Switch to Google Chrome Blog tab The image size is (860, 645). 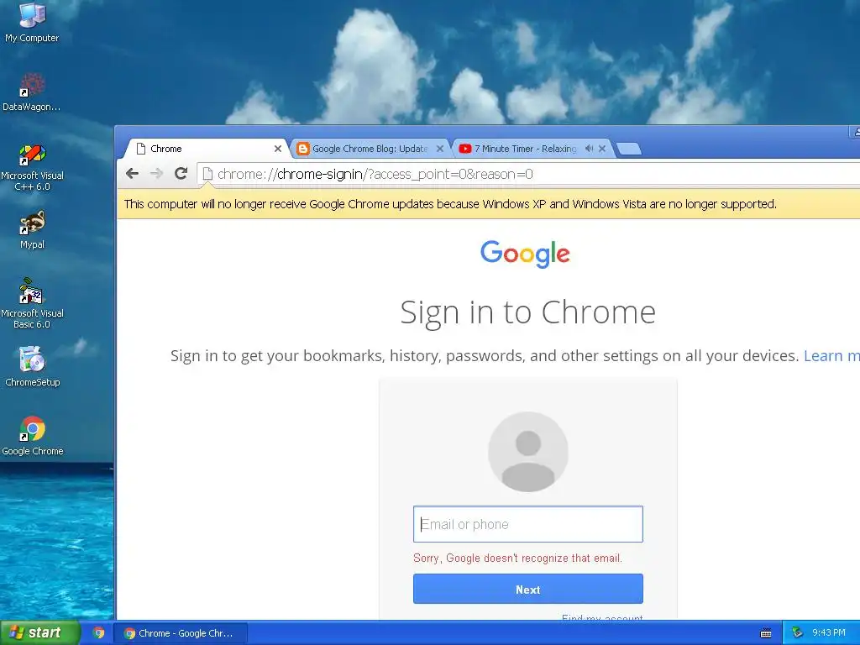pos(370,149)
